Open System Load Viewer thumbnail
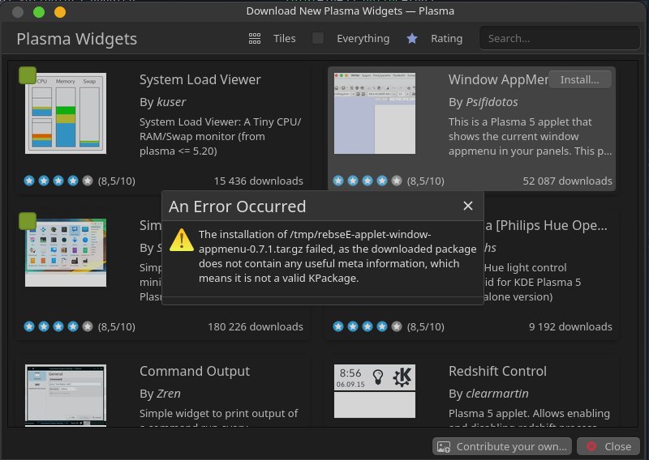This screenshot has width=649, height=460. click(x=66, y=113)
